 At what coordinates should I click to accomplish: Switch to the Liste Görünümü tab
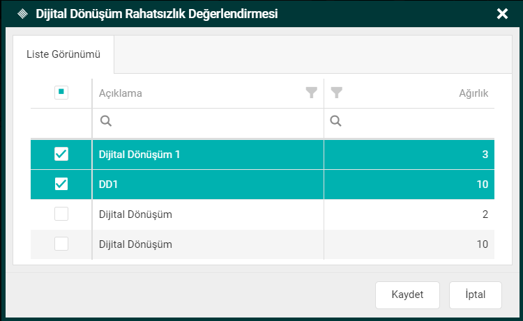click(63, 54)
